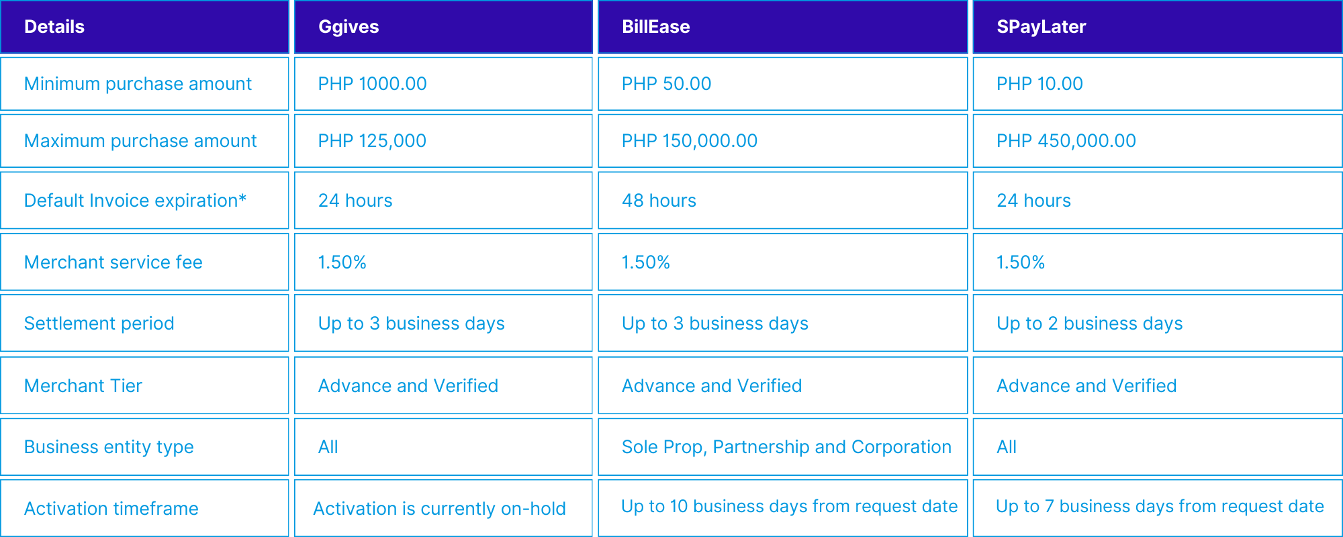Select the Ggives column header
Image resolution: width=1343 pixels, height=537 pixels.
[349, 27]
